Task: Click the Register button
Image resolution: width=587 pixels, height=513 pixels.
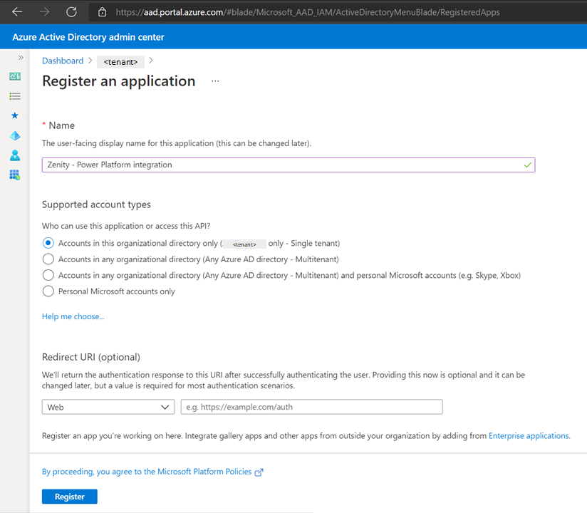Action: click(x=70, y=497)
